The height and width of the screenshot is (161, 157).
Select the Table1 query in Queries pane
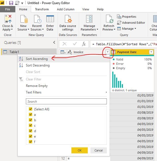point(29,52)
